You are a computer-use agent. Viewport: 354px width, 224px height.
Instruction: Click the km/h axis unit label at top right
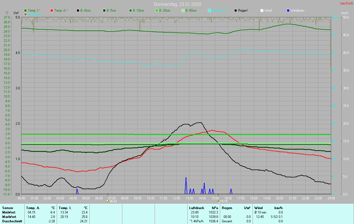point(345,13)
